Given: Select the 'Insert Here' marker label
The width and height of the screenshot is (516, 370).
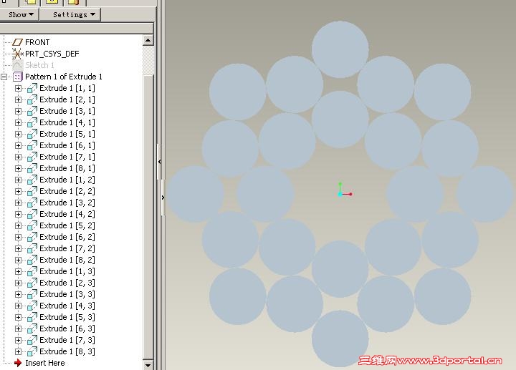Looking at the screenshot, I should point(44,363).
